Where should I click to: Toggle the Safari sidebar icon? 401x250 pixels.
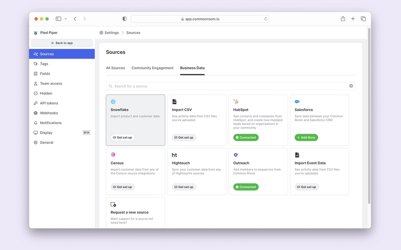(x=58, y=18)
